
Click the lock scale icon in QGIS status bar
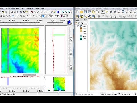point(136,94)
